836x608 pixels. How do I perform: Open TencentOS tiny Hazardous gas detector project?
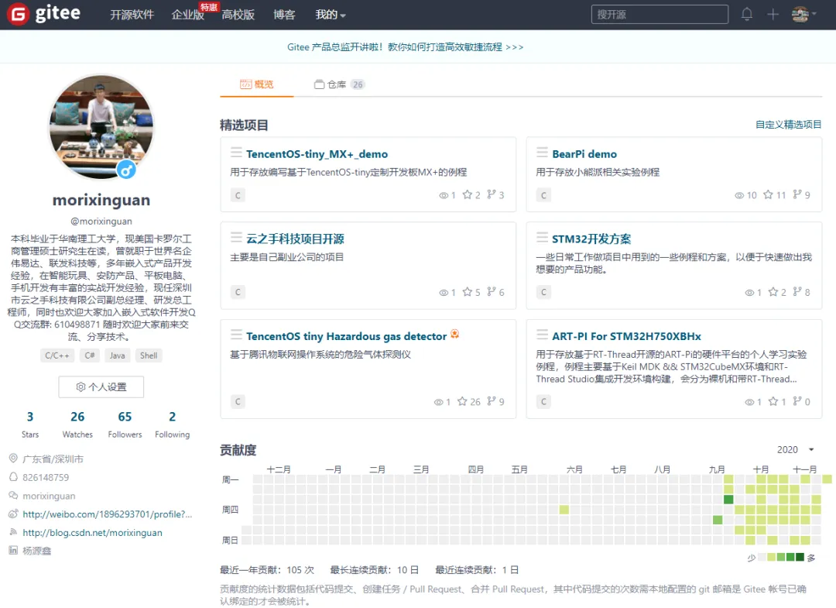click(x=346, y=337)
